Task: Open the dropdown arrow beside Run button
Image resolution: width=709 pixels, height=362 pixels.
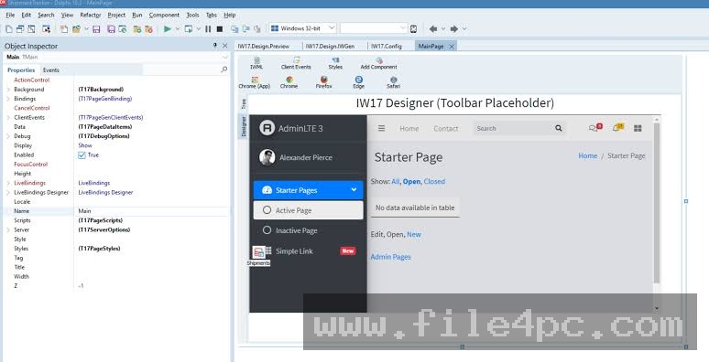Action: coord(178,29)
